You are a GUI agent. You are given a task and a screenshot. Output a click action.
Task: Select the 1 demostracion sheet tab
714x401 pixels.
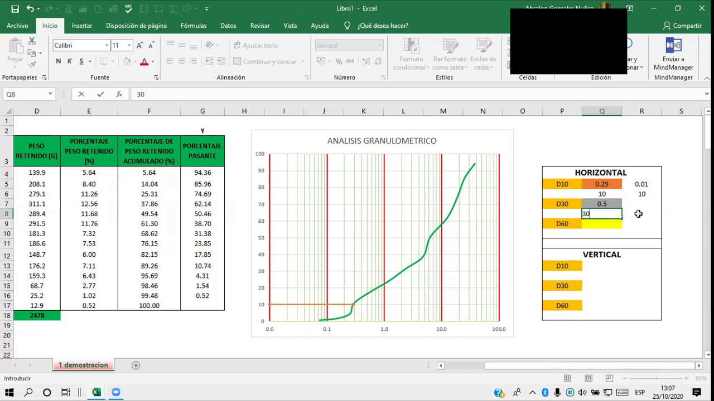pos(83,365)
